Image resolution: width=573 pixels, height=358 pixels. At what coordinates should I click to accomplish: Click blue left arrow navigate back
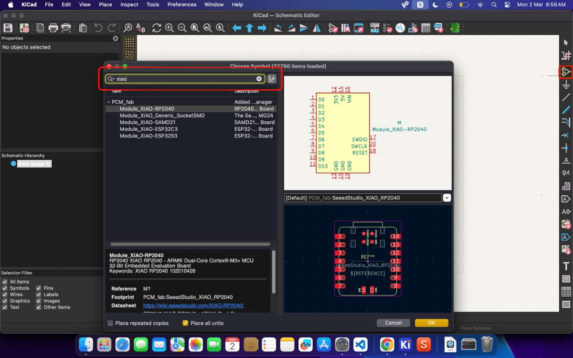[237, 28]
